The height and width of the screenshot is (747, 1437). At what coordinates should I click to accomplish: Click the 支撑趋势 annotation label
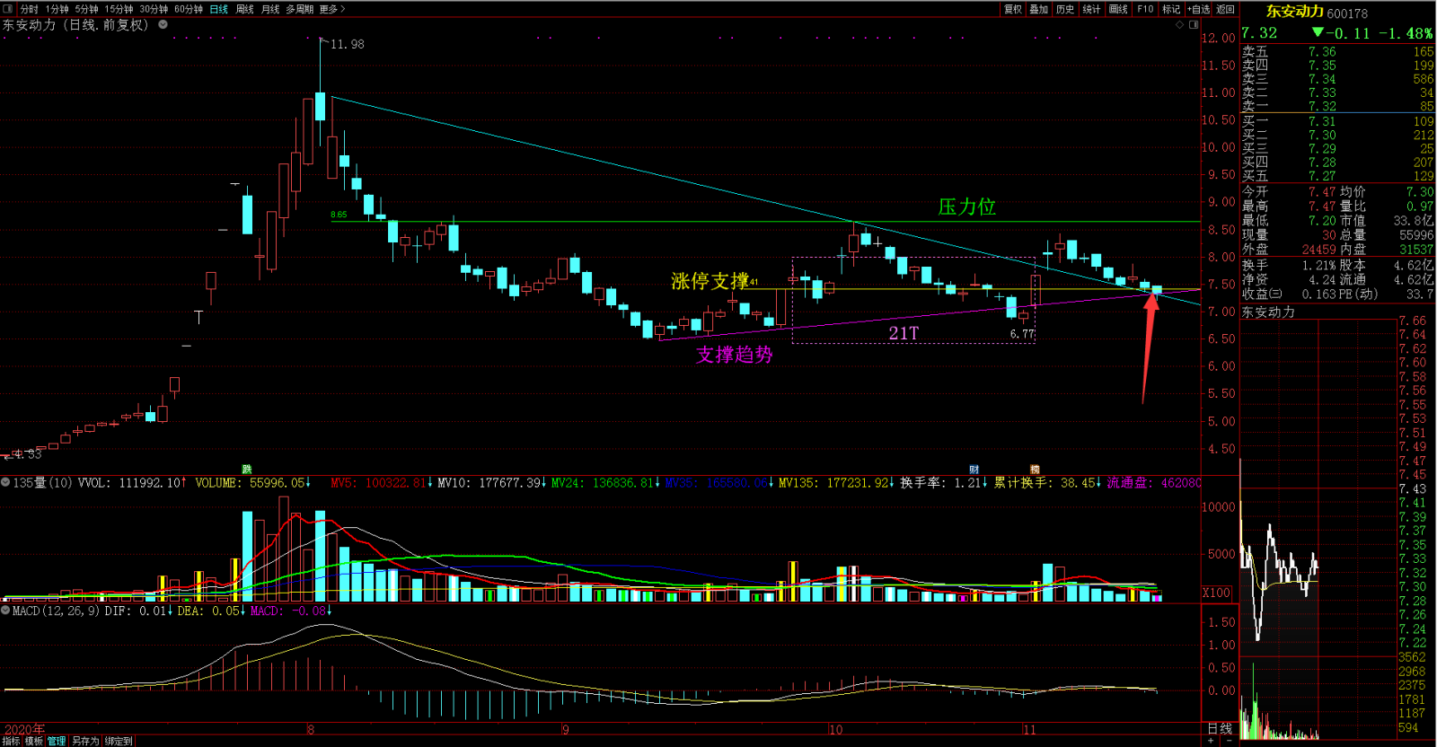735,355
